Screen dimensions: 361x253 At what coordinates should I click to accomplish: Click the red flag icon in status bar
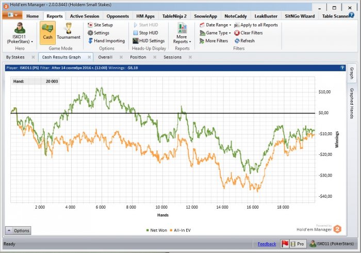(285, 244)
